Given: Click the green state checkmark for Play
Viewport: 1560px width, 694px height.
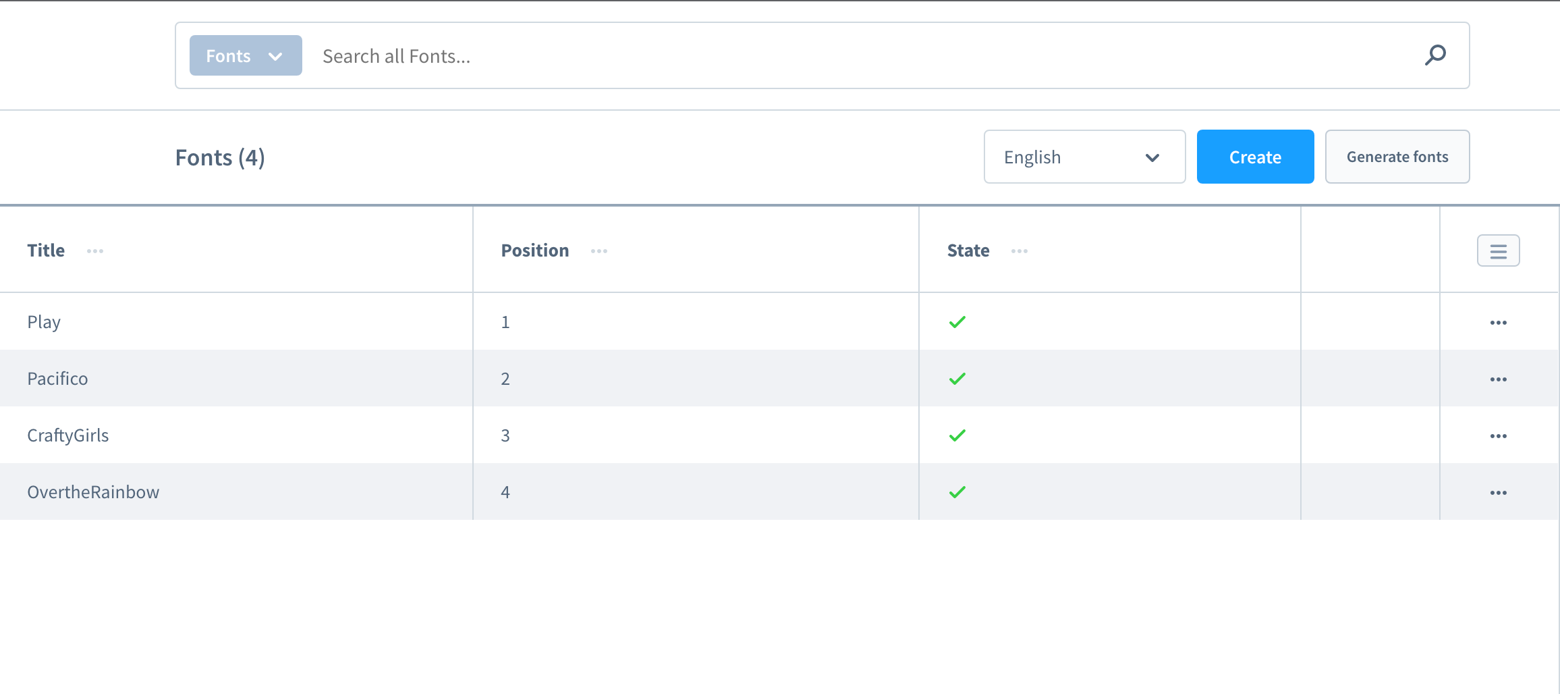Looking at the screenshot, I should tap(957, 322).
